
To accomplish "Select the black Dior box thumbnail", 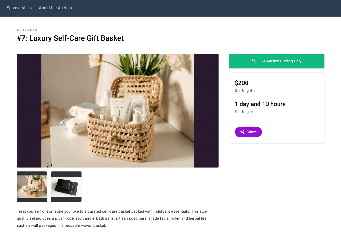I will [66, 187].
